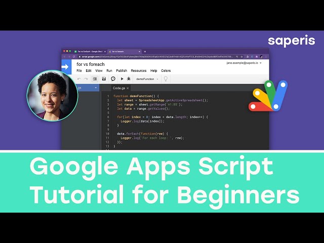
Task: Open the View menu
Action: [99, 71]
